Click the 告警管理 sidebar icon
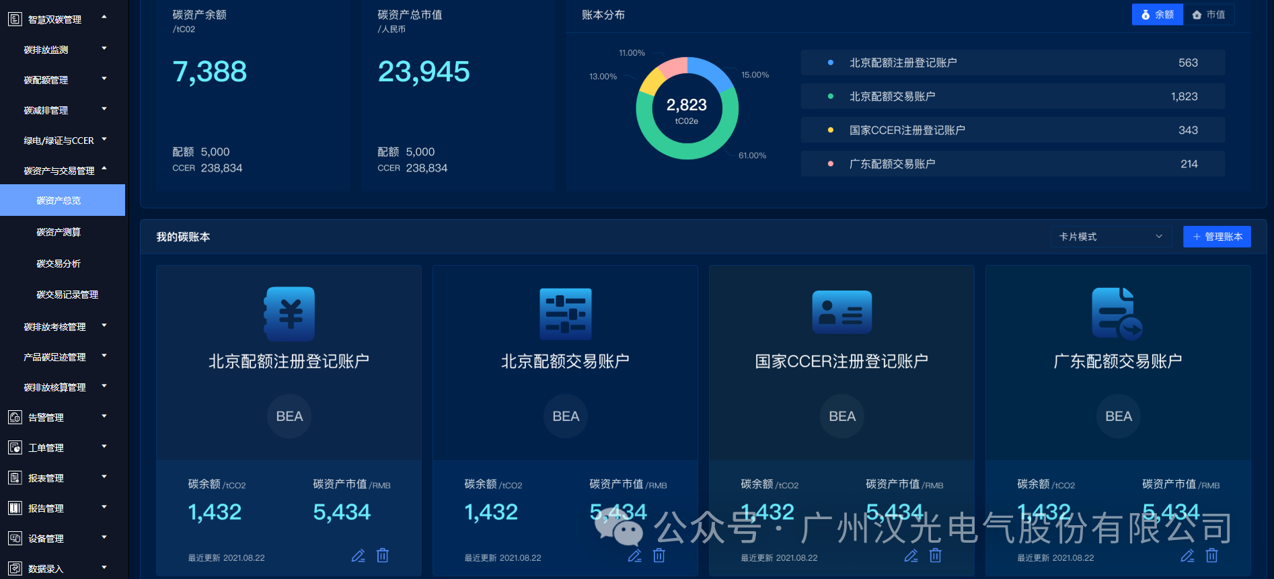The width and height of the screenshot is (1274, 579). pyautogui.click(x=15, y=418)
